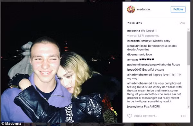Click the posted photo of two people

(x=61, y=62)
